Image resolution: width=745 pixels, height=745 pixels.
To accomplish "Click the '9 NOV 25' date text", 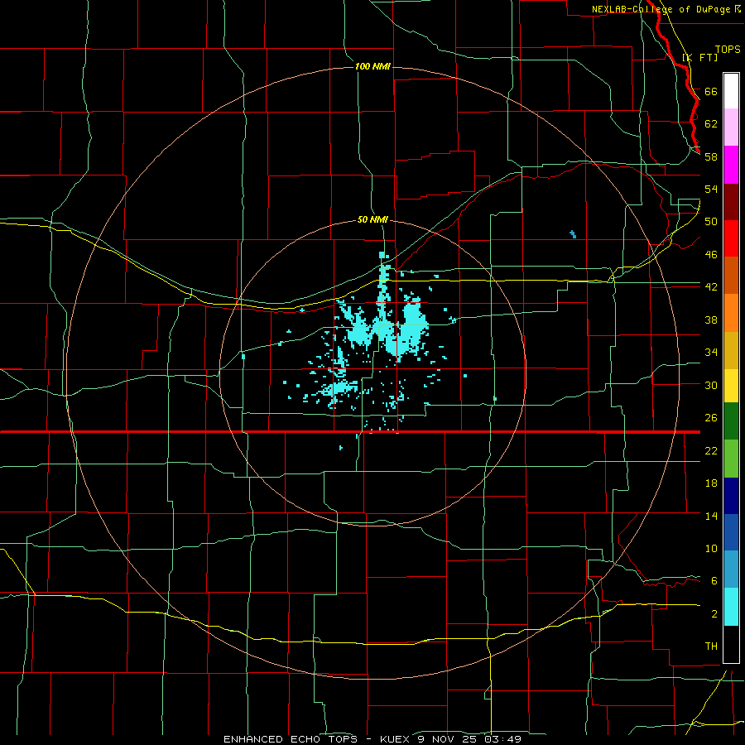I will [x=448, y=739].
